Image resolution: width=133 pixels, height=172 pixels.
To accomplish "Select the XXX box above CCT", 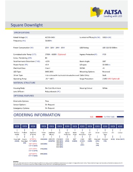I will click(60, 126).
